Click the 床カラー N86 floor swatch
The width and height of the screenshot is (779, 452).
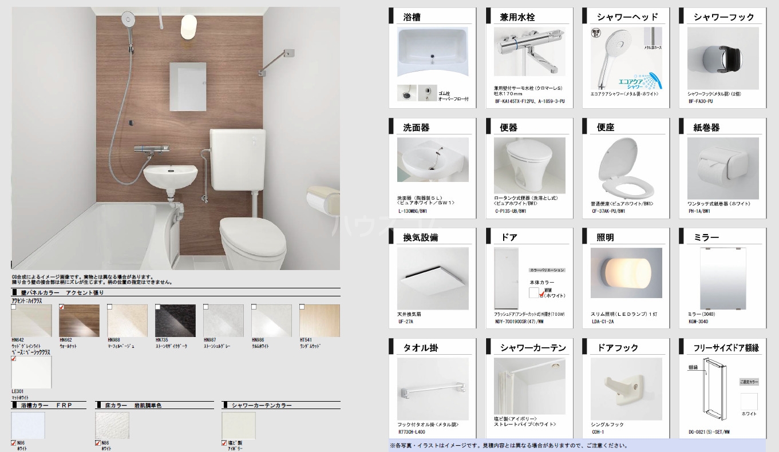112,425
